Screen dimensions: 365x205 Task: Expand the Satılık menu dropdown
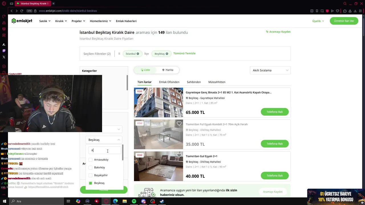[x=45, y=21]
